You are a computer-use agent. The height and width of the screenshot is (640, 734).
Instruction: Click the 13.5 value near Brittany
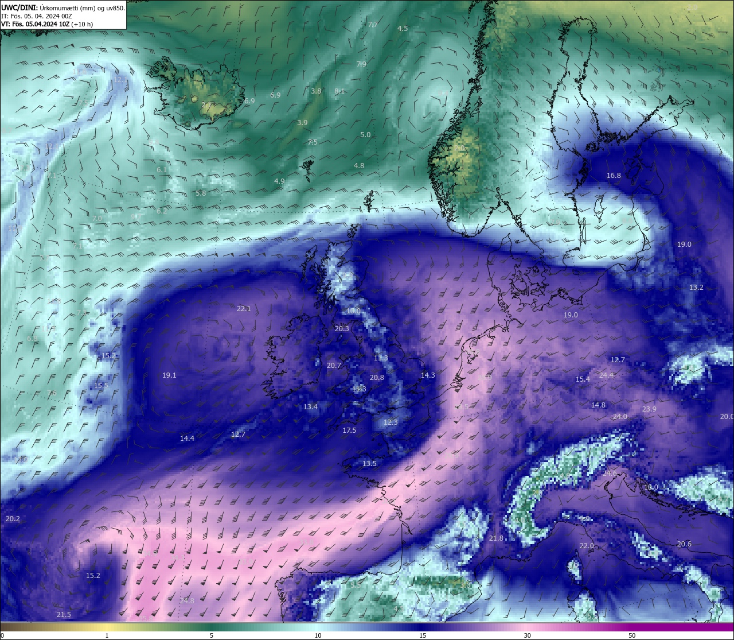(x=369, y=464)
